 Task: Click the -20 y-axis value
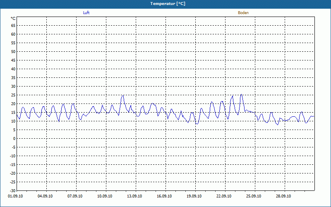pos(13,173)
